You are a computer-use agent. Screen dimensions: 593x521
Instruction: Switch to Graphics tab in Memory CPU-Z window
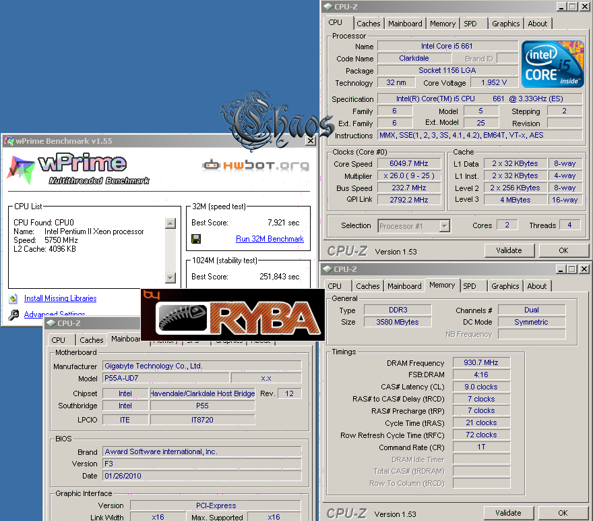click(x=505, y=286)
